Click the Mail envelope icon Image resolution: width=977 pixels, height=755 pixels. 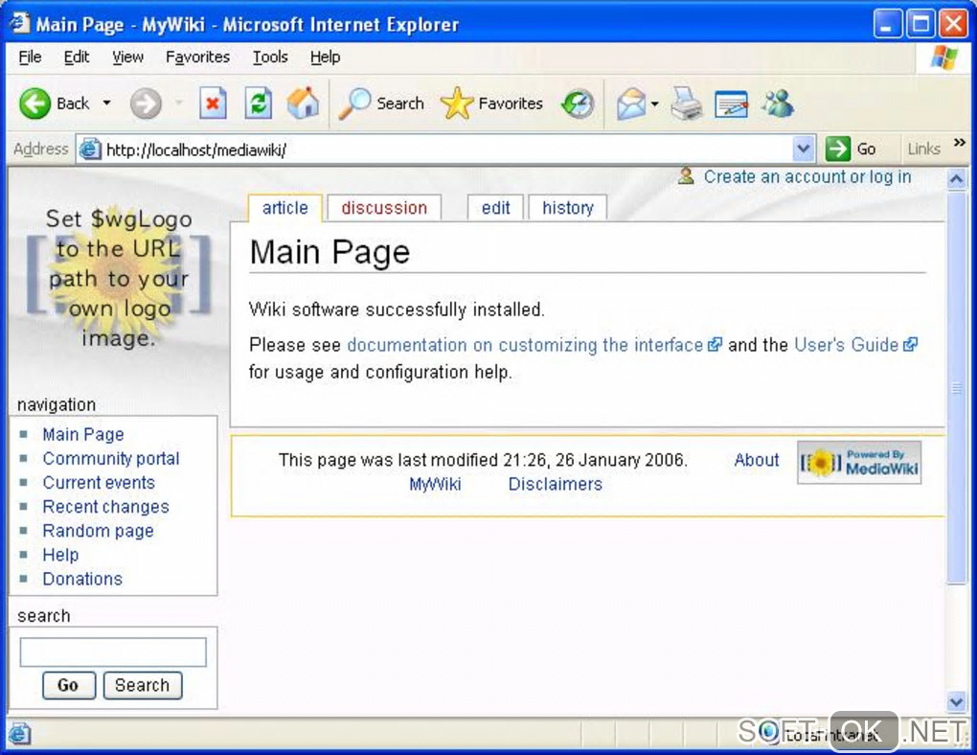[631, 103]
